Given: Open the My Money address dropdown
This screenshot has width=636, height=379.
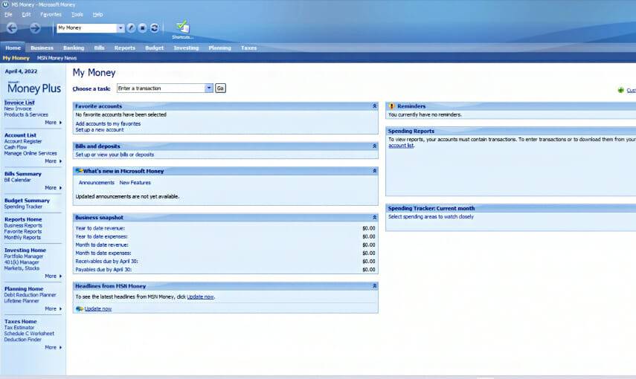Looking at the screenshot, I should (121, 28).
